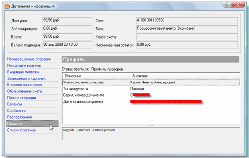Show Зачисления с карточек
Screen dimensions: 249x158
(27, 79)
